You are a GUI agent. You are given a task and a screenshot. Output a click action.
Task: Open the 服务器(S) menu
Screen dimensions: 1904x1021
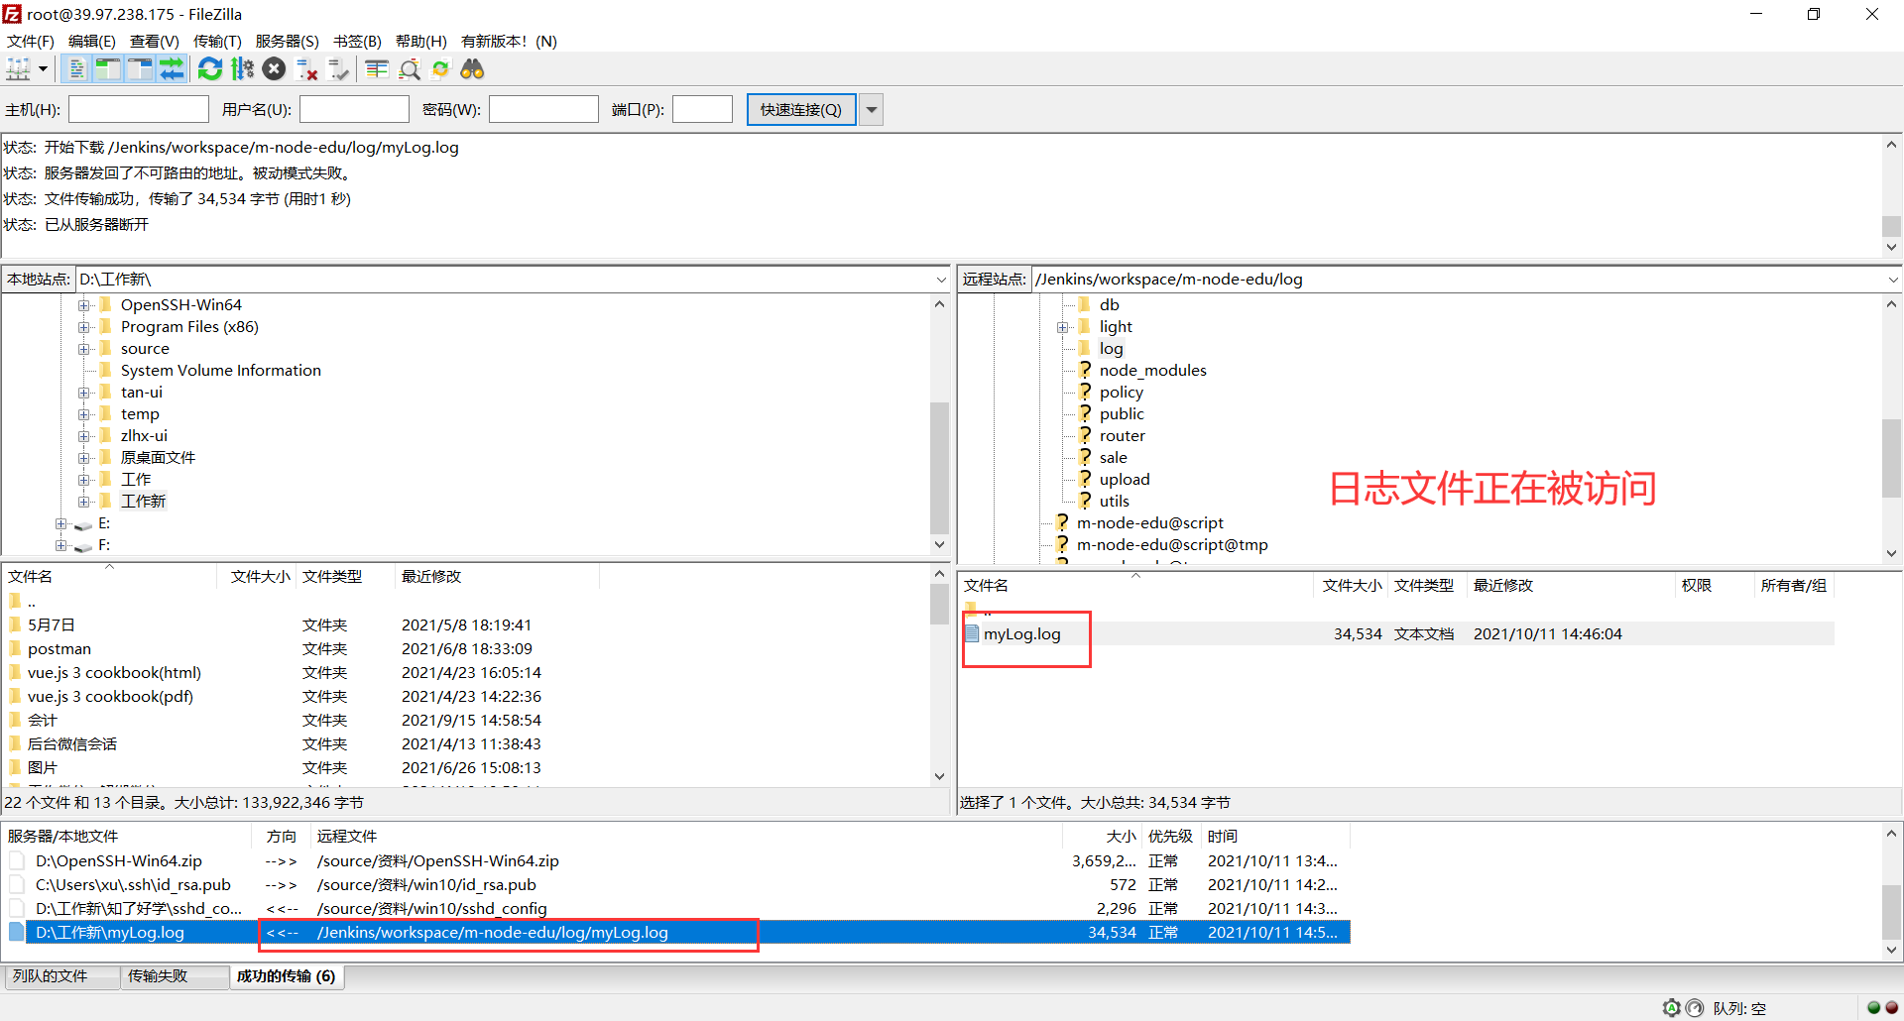pyautogui.click(x=288, y=42)
